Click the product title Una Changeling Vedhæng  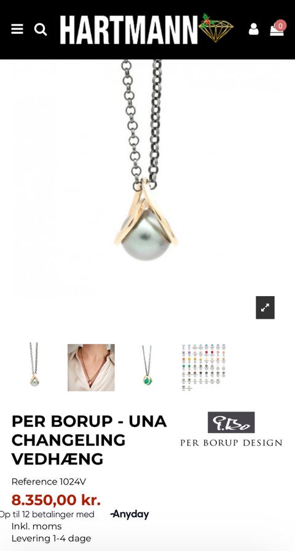pyautogui.click(x=89, y=440)
